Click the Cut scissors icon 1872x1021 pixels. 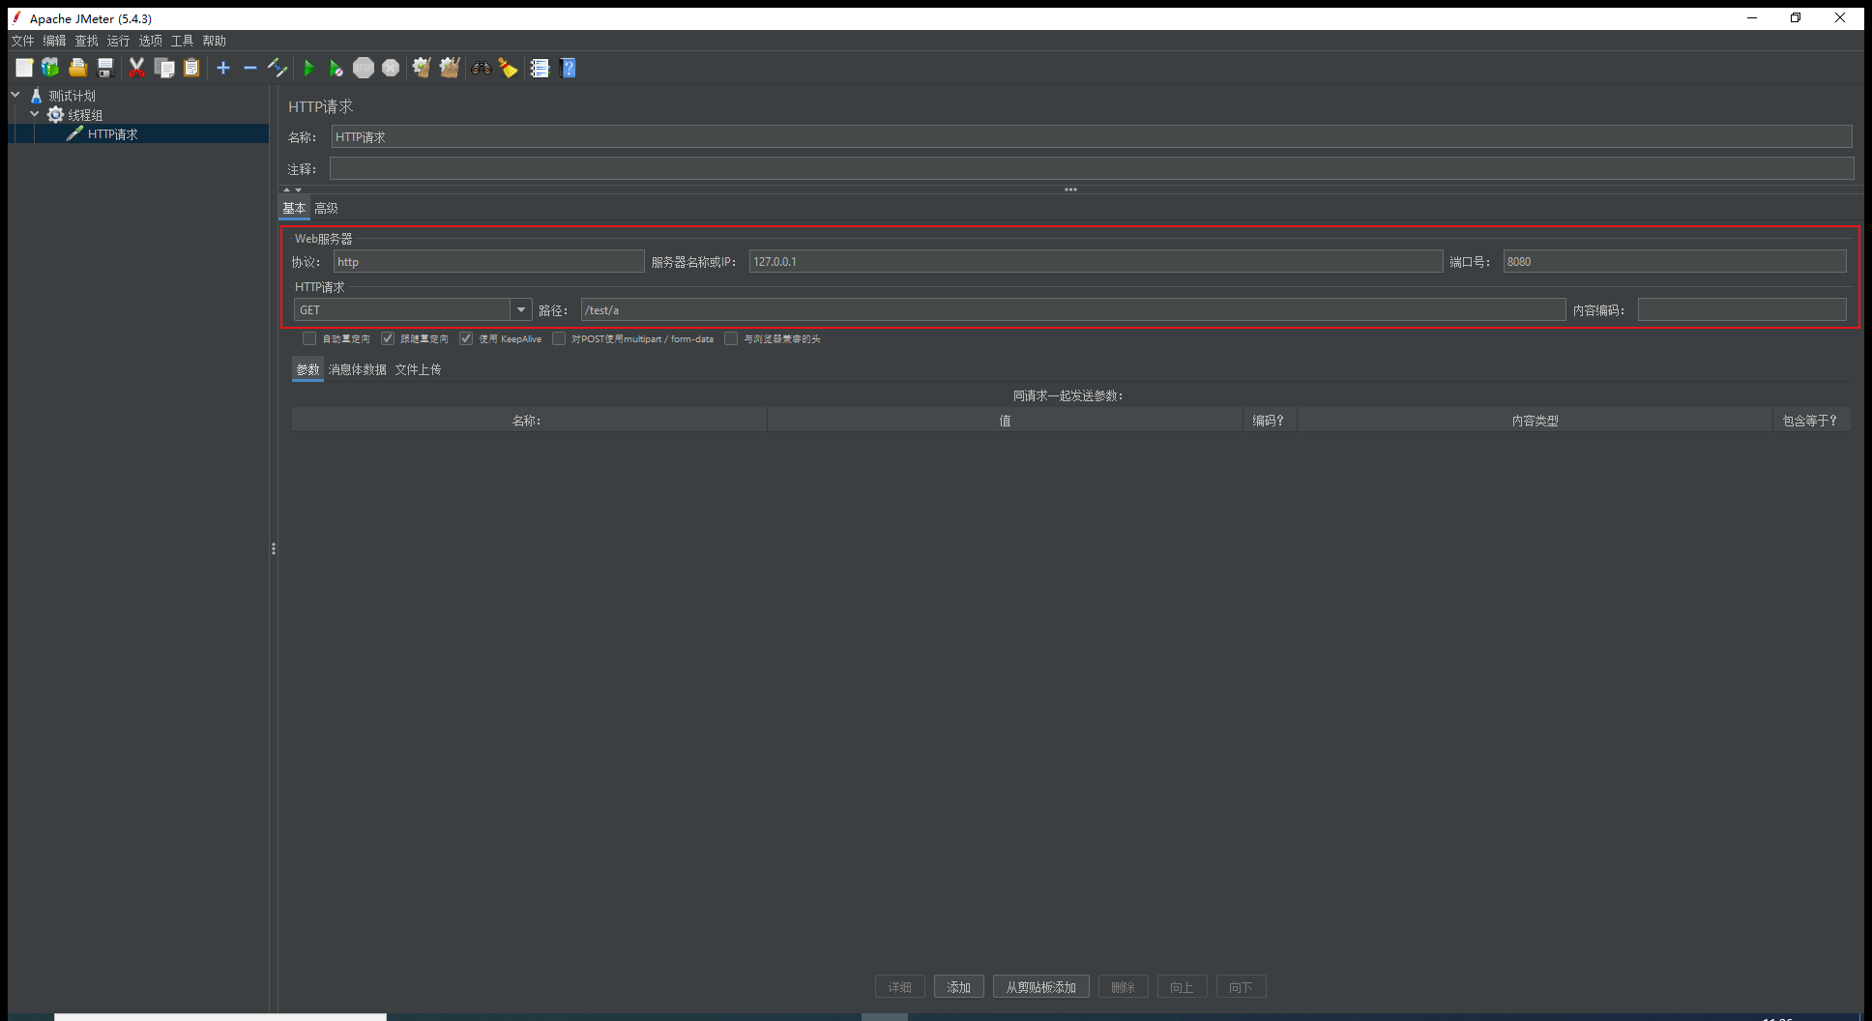coord(136,68)
